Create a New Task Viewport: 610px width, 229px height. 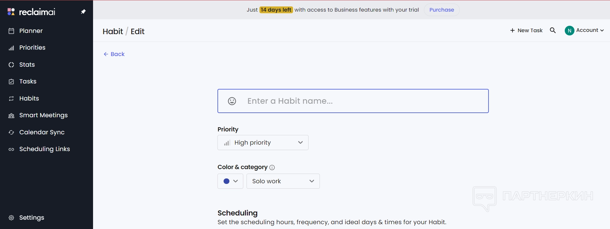pos(526,31)
